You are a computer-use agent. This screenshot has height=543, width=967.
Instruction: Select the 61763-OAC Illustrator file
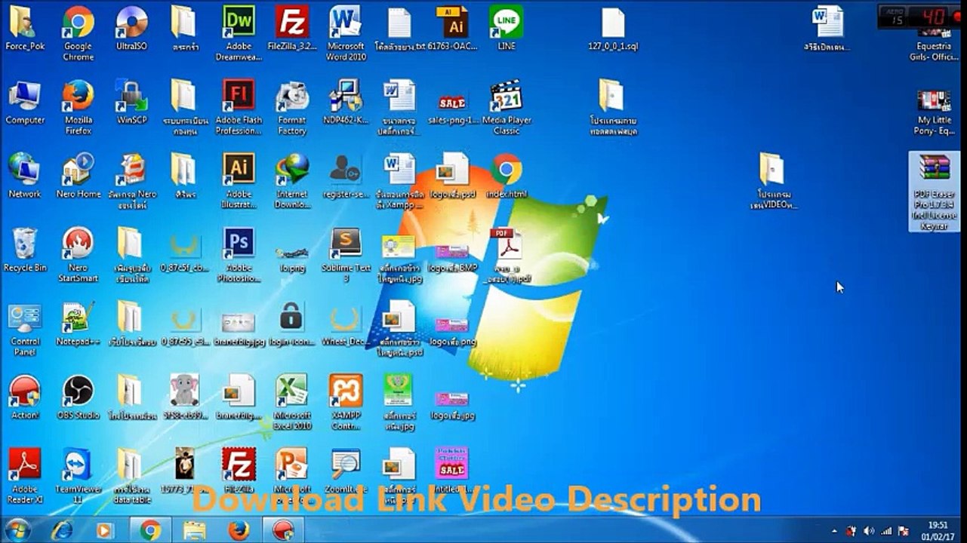click(453, 29)
